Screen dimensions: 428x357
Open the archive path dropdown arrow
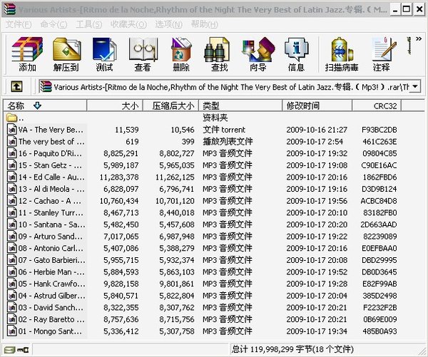[415, 87]
